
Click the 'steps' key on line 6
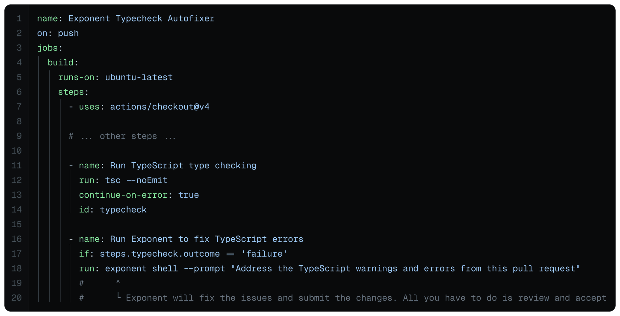(71, 92)
